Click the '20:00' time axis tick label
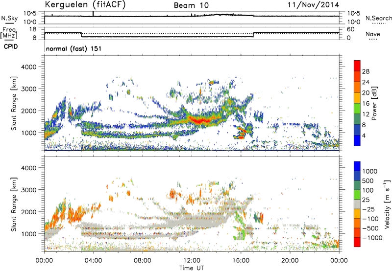 tap(290, 261)
